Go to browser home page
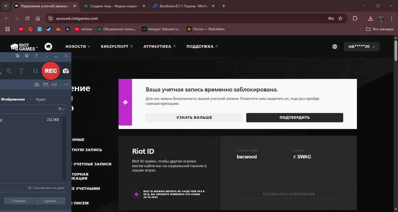This screenshot has height=212, width=398. pos(38,18)
